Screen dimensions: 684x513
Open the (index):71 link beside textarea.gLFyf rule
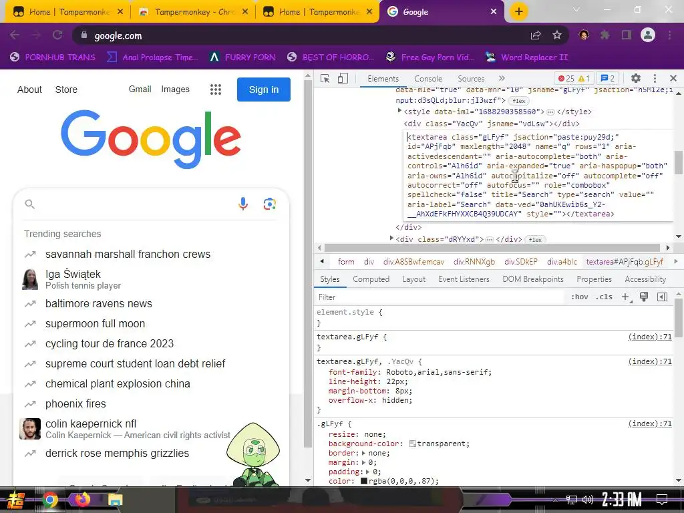point(649,337)
